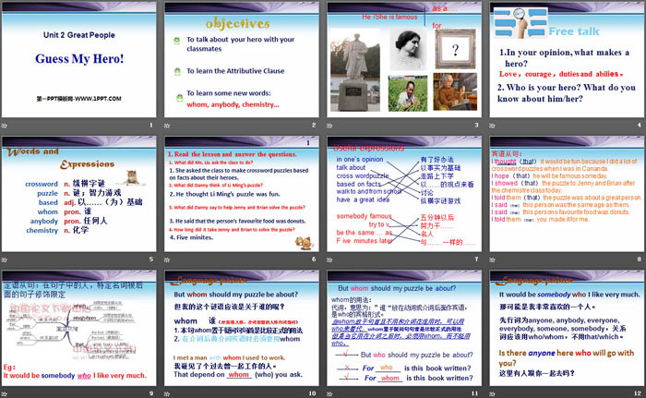Viewport: 646px width, 398px height.
Task: Click the animation star icon under slide 9
Action: click(4, 394)
